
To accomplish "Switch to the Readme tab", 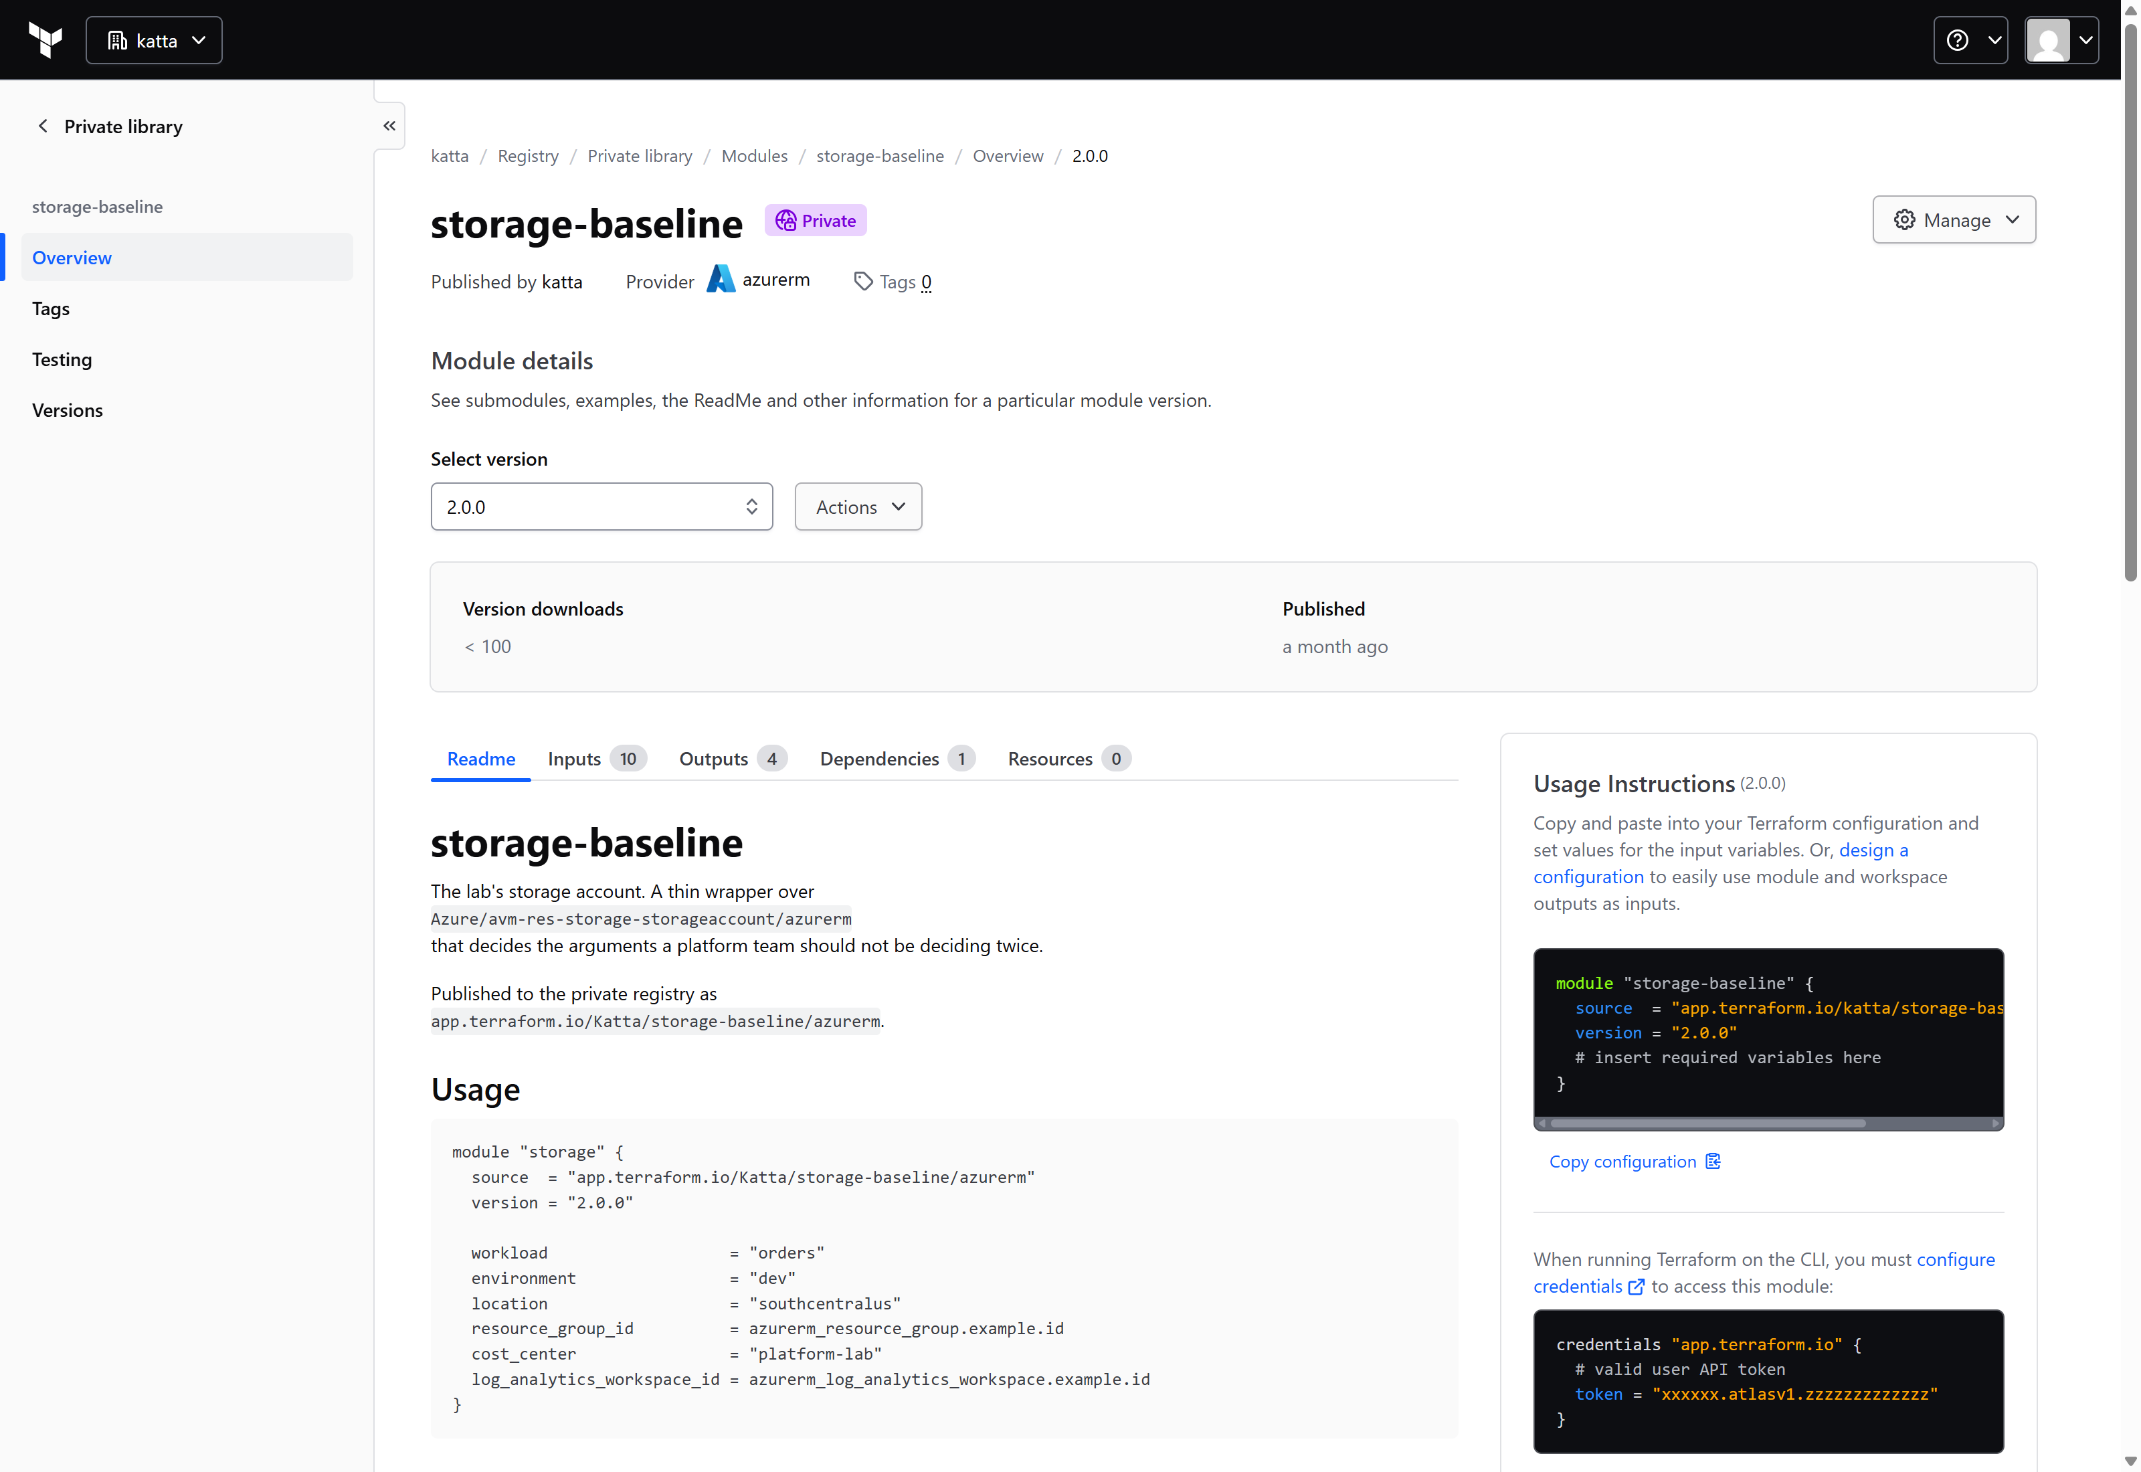I will 480,758.
